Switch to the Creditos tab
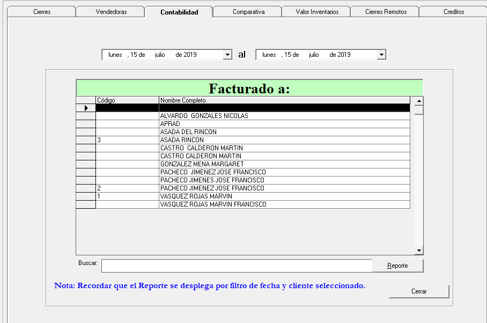 [454, 12]
